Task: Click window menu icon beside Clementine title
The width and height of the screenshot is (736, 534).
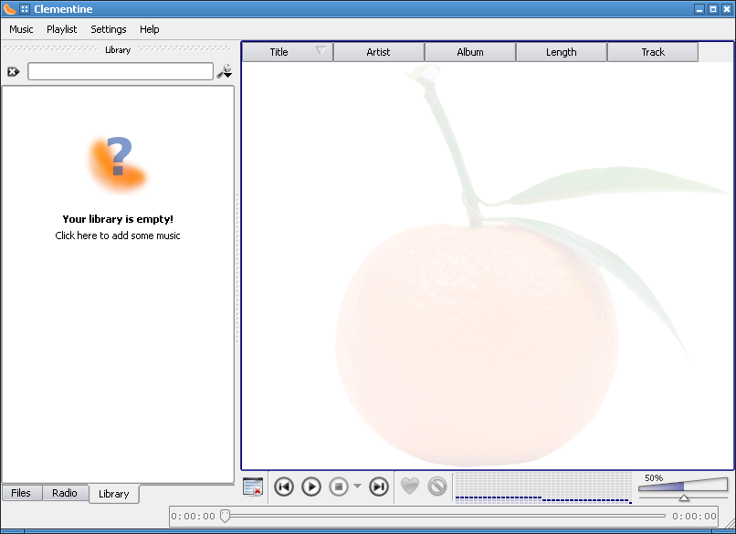Action: (x=25, y=9)
